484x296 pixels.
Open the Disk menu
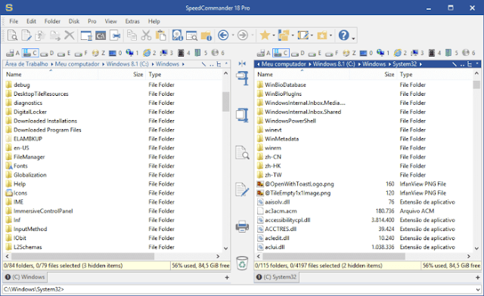pos(74,21)
